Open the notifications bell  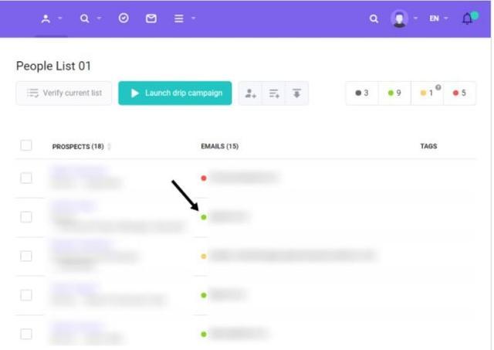tap(468, 19)
